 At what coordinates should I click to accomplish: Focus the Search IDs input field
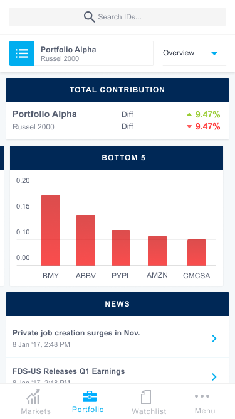(x=118, y=17)
